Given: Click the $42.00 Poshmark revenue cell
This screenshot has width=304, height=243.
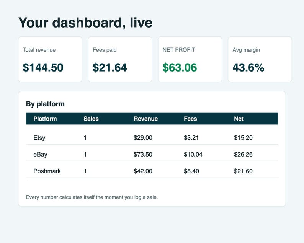Looking at the screenshot, I should (143, 171).
